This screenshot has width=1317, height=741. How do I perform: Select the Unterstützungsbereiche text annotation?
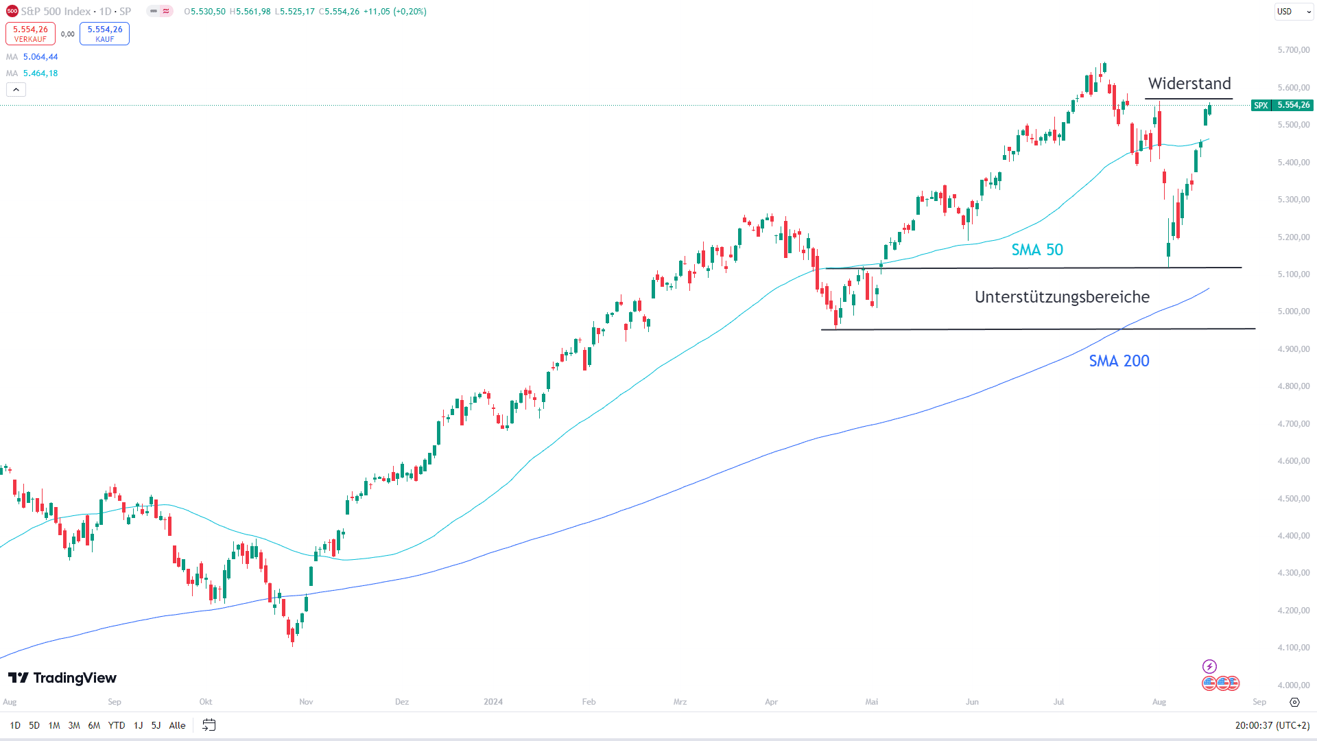[x=1062, y=297]
